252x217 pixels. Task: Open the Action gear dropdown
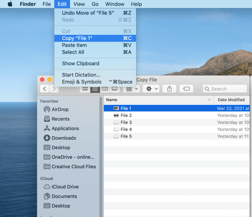[151, 89]
